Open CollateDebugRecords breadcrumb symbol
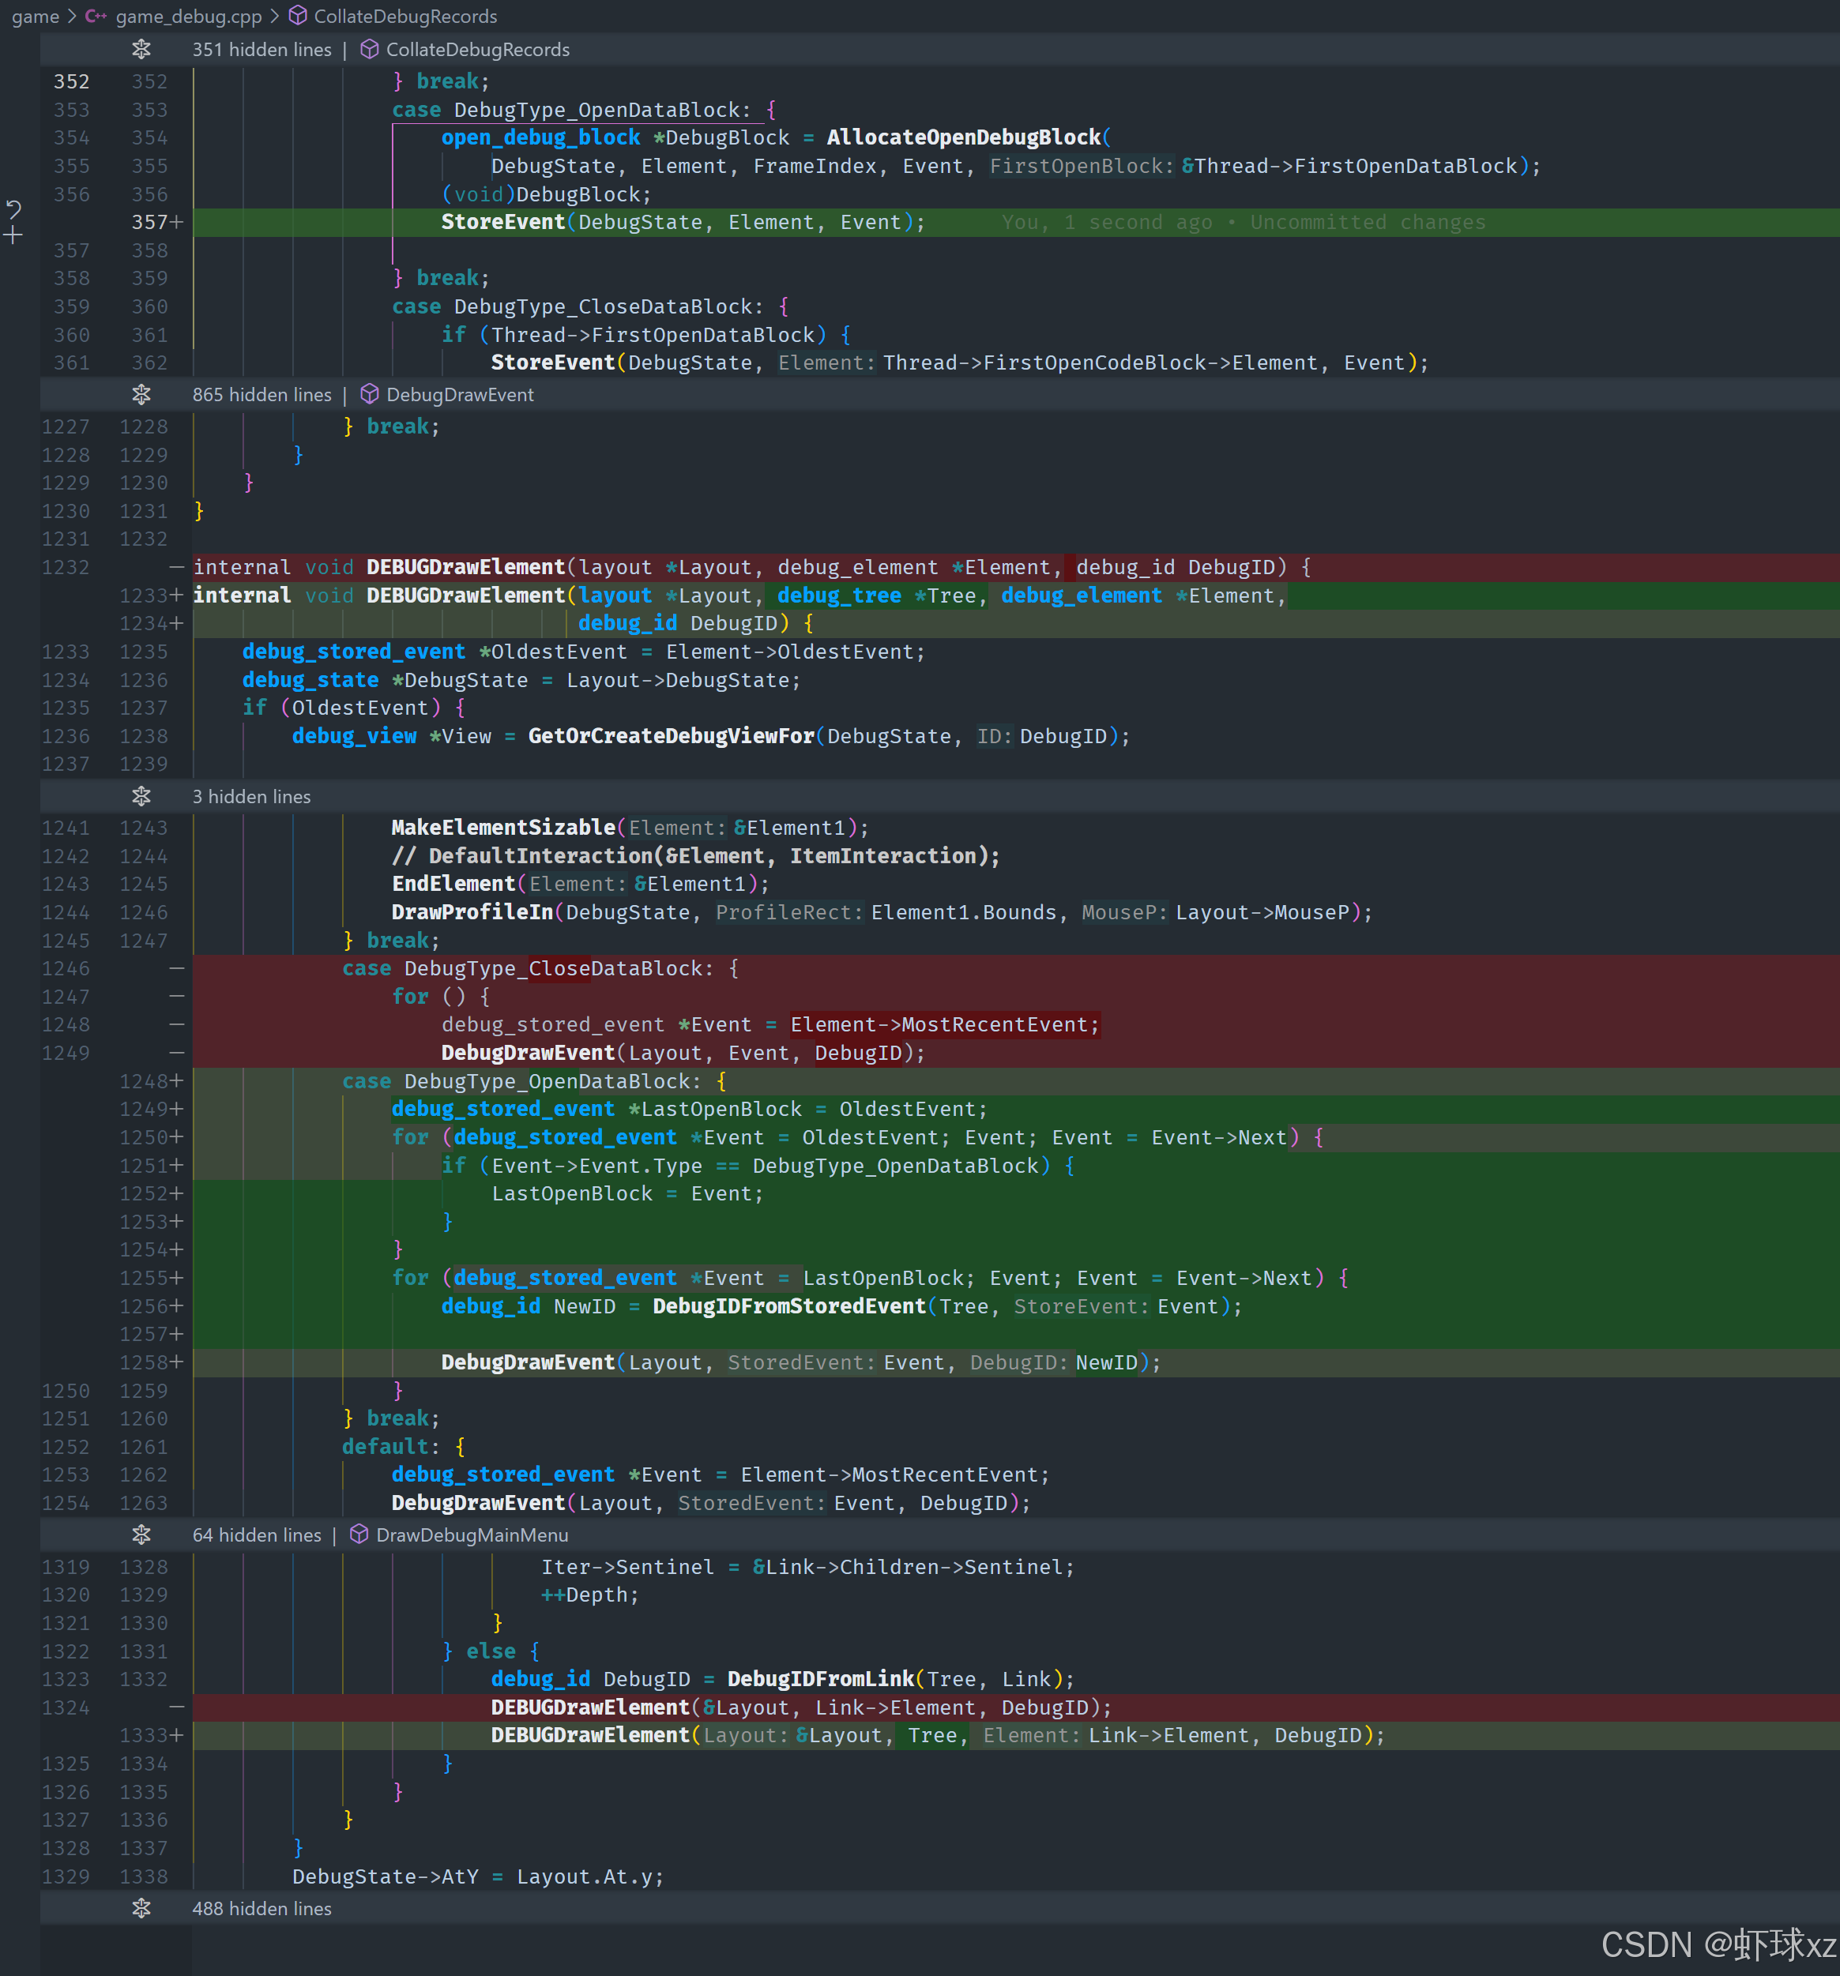 404,16
